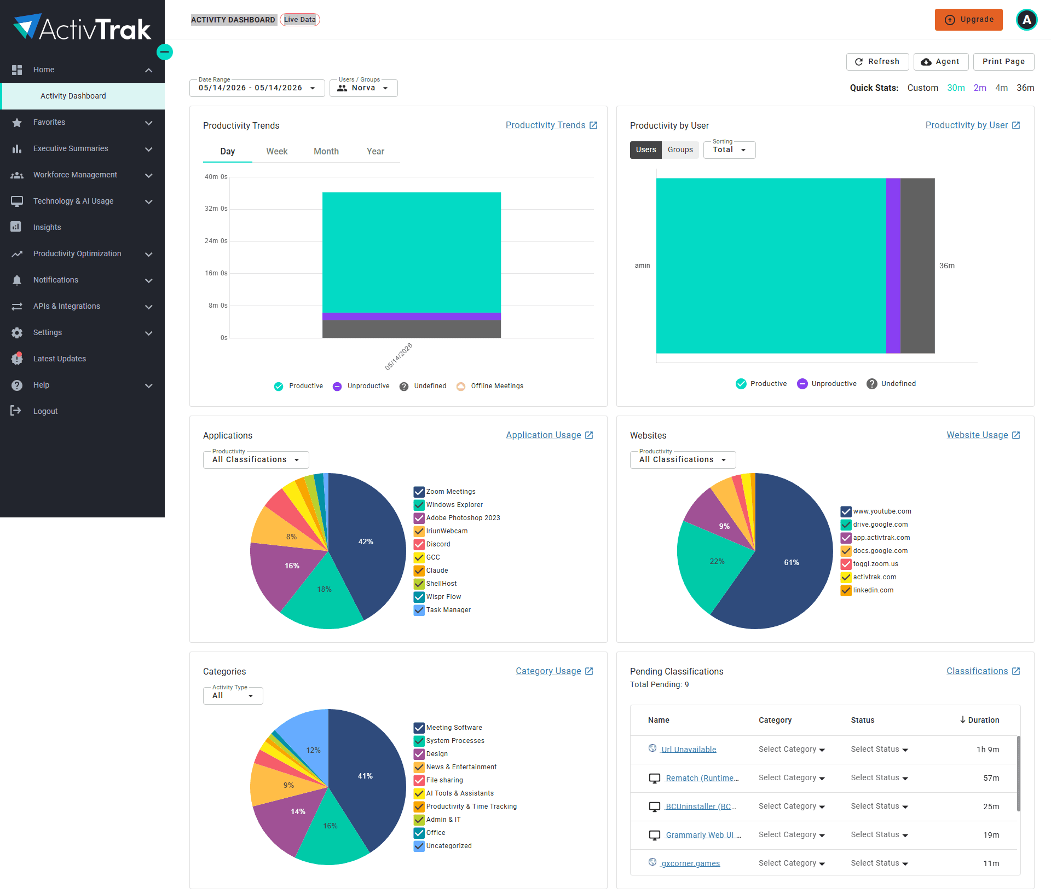
Task: Uncheck Meeting Software category checkbox
Action: click(419, 728)
